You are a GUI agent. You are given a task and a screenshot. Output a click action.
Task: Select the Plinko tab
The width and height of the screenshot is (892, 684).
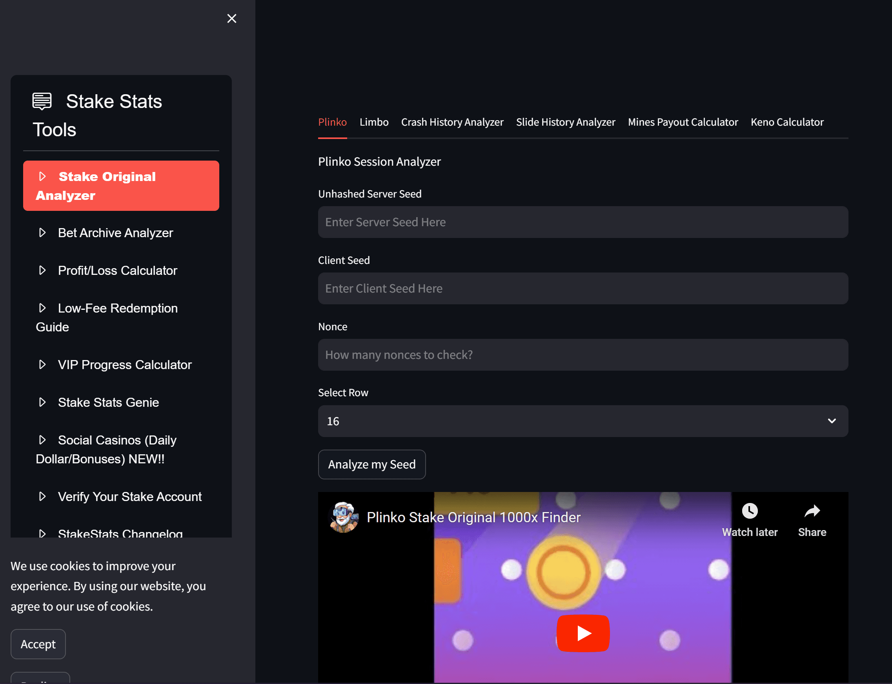pos(332,122)
